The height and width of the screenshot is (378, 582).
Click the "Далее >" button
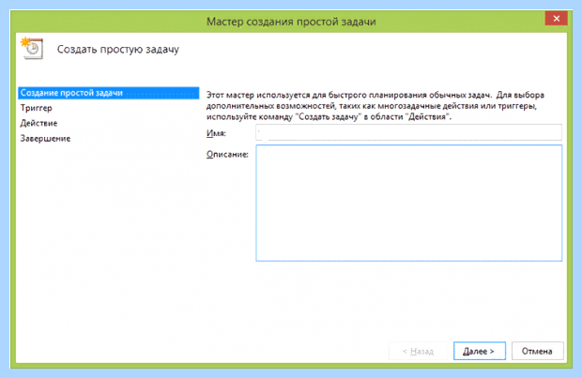point(479,351)
